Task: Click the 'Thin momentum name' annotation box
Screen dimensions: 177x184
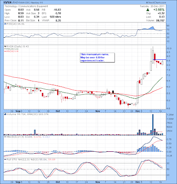Action: [x=97, y=57]
